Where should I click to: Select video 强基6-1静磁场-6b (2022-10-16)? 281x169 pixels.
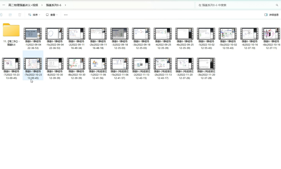[x=271, y=34]
